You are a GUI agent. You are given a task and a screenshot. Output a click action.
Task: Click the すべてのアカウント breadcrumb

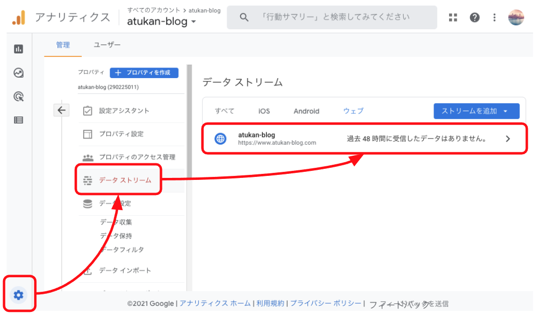pyautogui.click(x=153, y=10)
